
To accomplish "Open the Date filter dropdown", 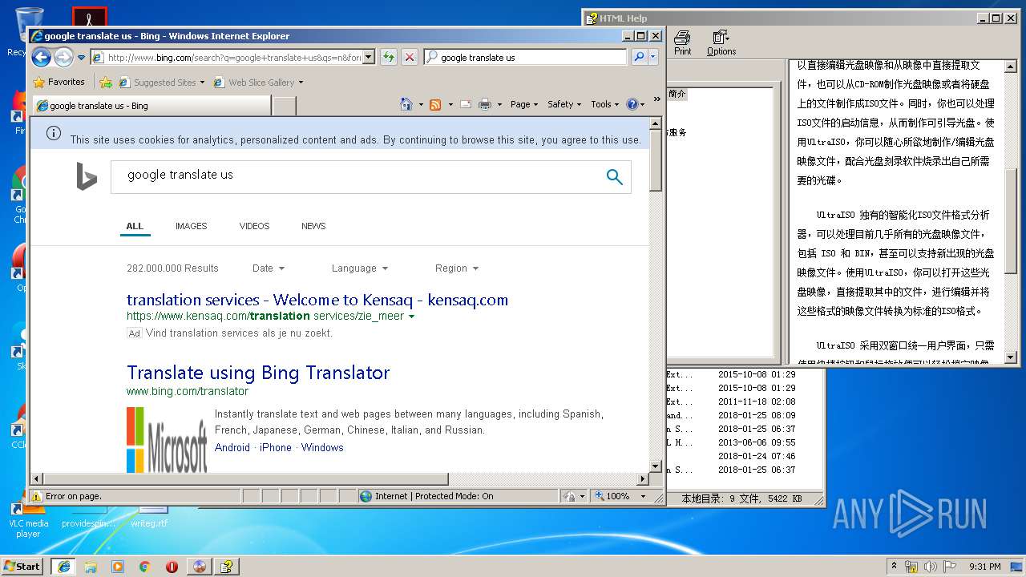I will pyautogui.click(x=269, y=268).
